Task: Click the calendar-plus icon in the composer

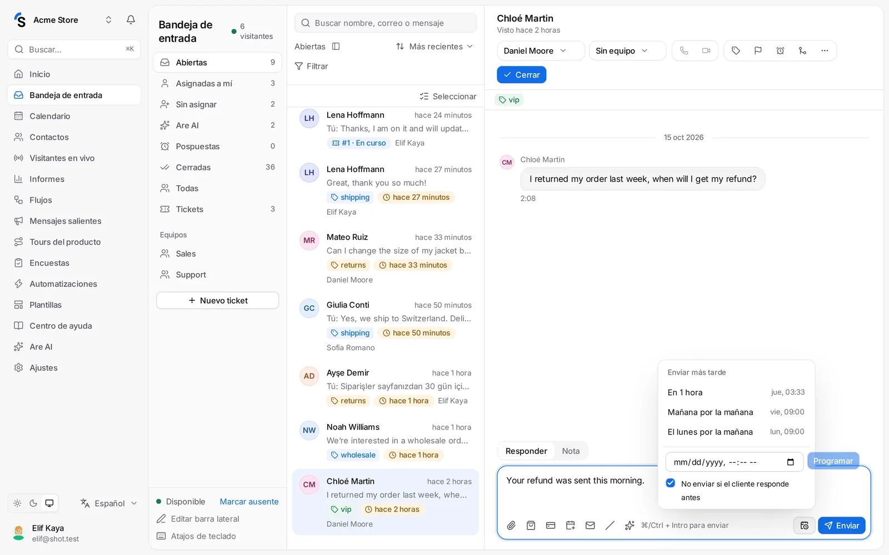Action: 571,525
